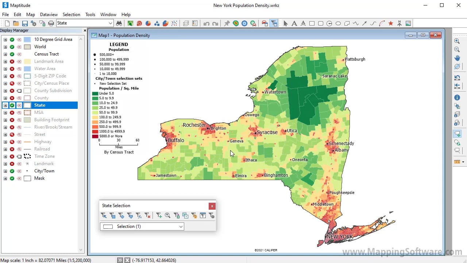Open the Selection (1) dropdown
This screenshot has height=263, width=467.
pos(181,226)
